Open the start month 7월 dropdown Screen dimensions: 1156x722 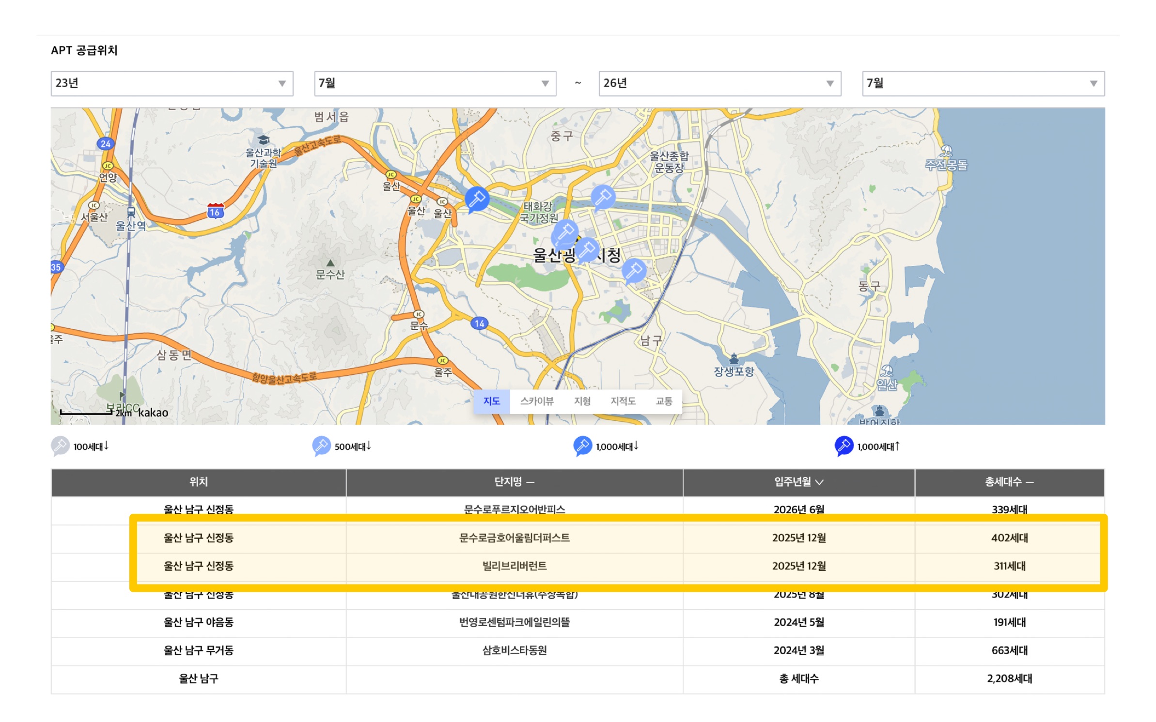point(435,83)
